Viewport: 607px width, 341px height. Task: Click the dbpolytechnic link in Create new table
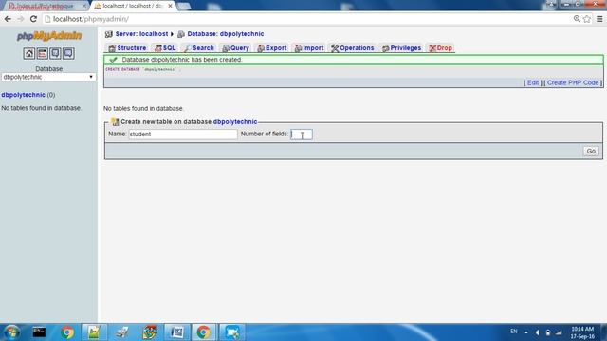click(235, 122)
